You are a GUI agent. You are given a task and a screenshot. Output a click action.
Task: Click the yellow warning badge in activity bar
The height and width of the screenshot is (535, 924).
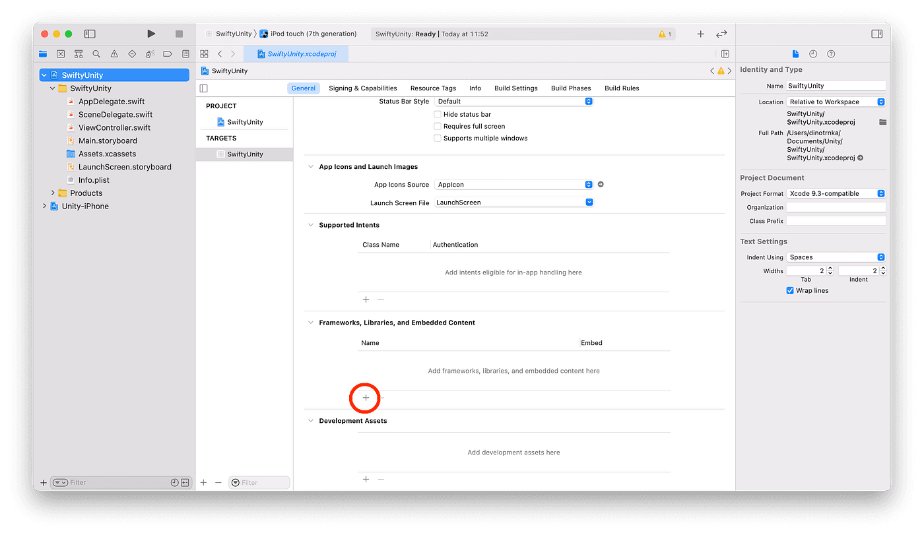tap(665, 34)
